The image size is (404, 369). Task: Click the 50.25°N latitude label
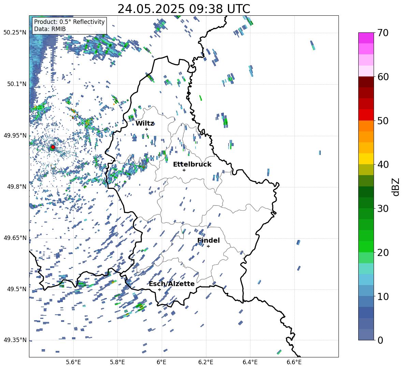(x=15, y=33)
